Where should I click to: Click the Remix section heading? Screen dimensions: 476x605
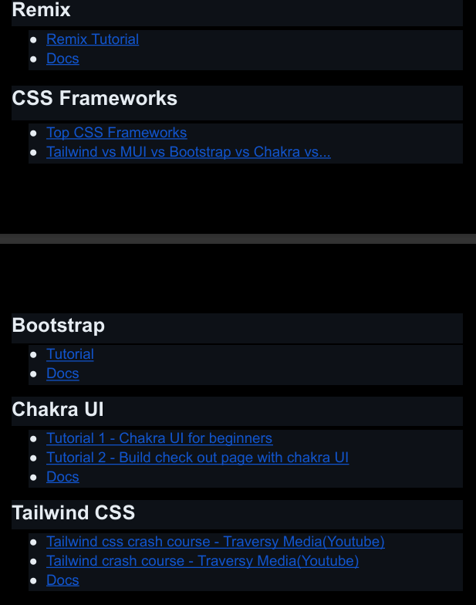coord(42,11)
